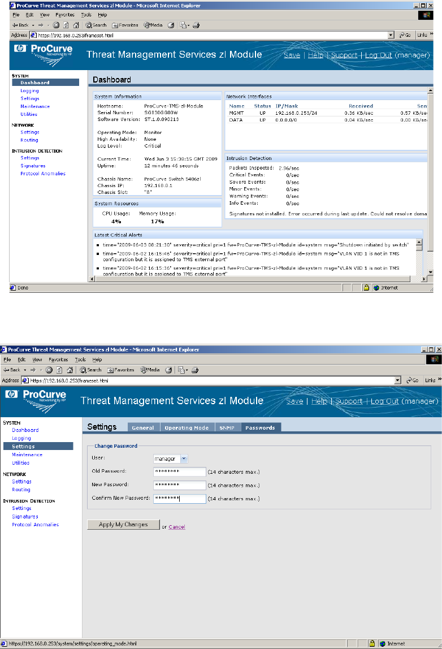
Task: Open Tools menu in top Dashboard window
Action: pyautogui.click(x=86, y=15)
